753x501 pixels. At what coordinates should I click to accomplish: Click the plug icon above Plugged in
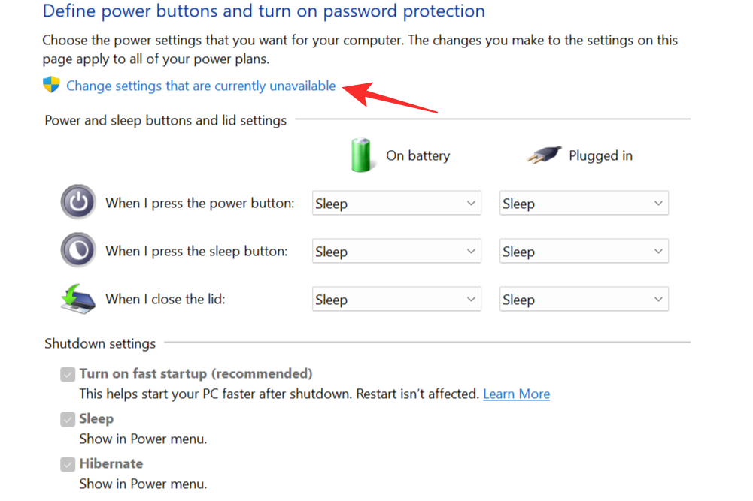pyautogui.click(x=544, y=154)
